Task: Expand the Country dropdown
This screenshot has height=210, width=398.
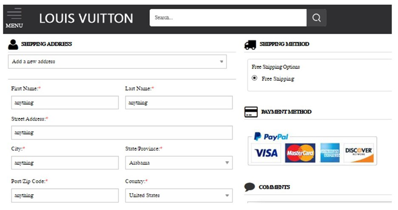Action: [x=179, y=195]
